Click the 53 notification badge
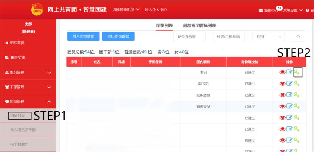314x152 pixels. coord(279,8)
